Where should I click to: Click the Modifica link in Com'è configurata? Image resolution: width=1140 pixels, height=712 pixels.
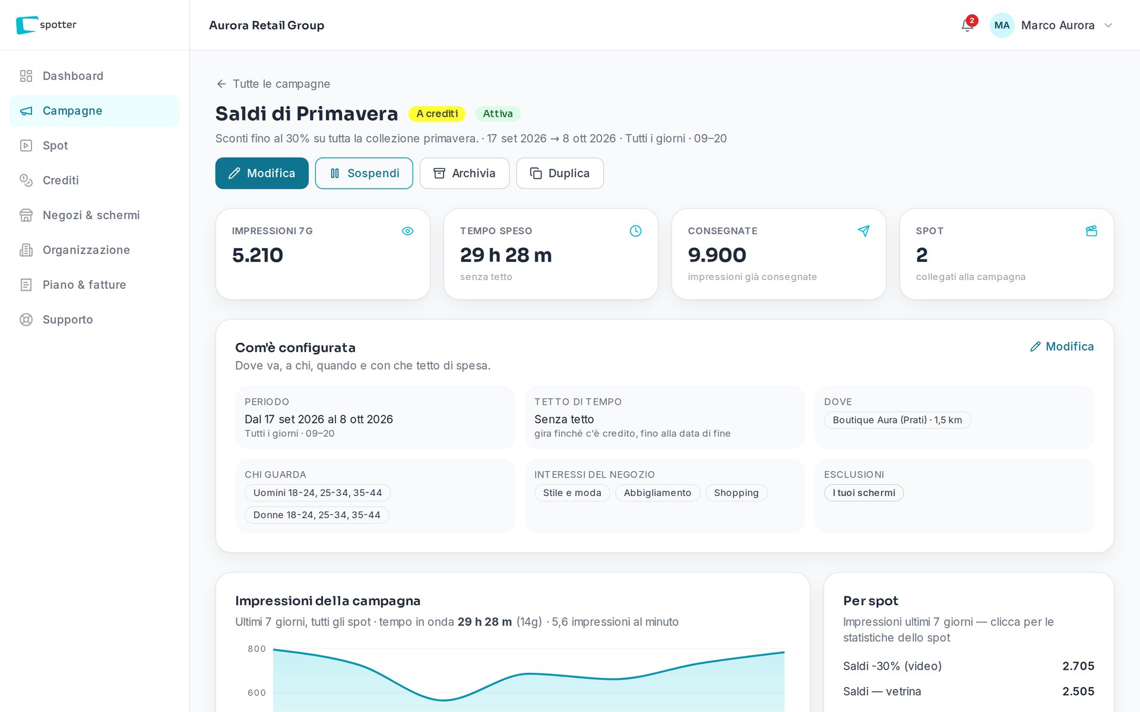pyautogui.click(x=1062, y=347)
